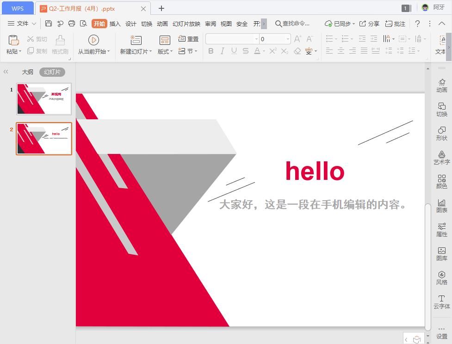Image resolution: width=452 pixels, height=344 pixels.
Task: Click the Help question mark icon
Action: click(x=417, y=24)
